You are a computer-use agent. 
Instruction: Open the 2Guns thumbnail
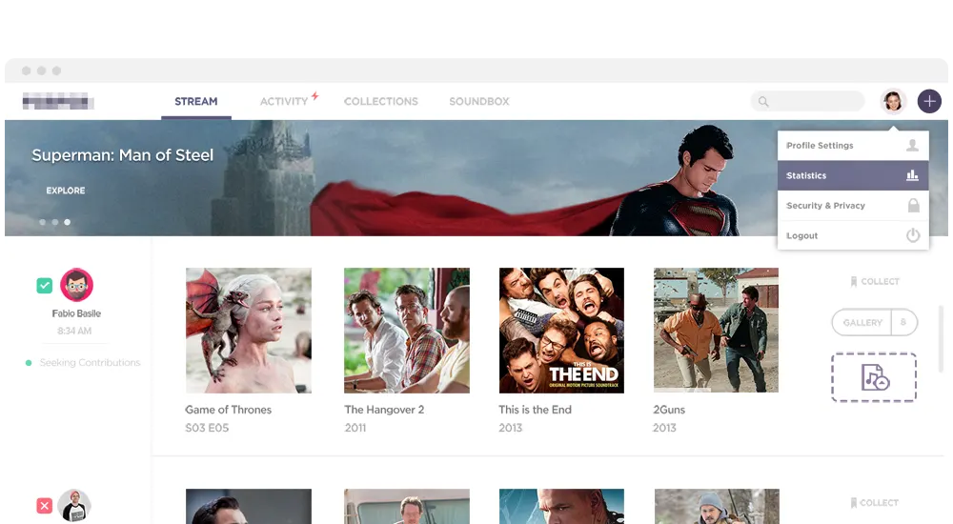[x=716, y=330]
